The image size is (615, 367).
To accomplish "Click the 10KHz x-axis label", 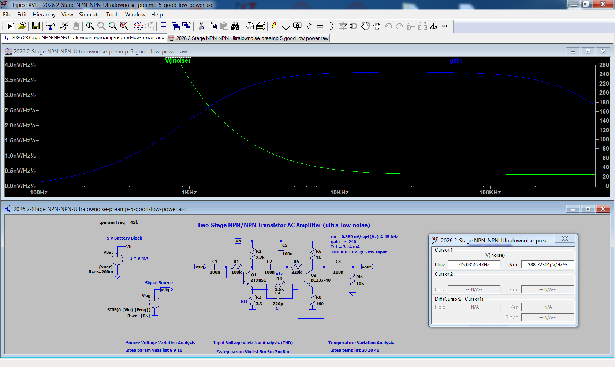I will pos(339,192).
